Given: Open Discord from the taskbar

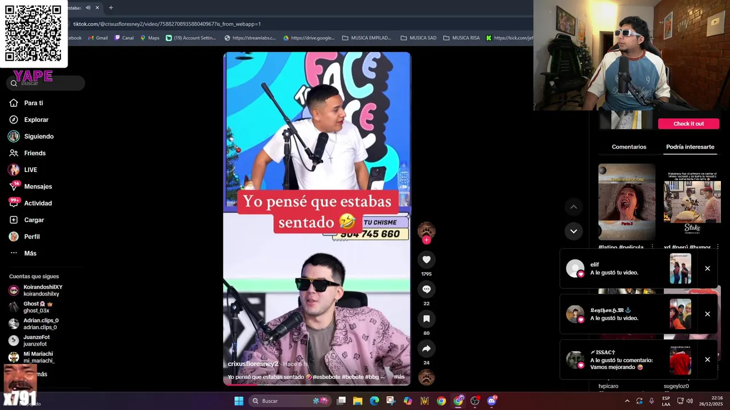Looking at the screenshot, I should click(492, 401).
